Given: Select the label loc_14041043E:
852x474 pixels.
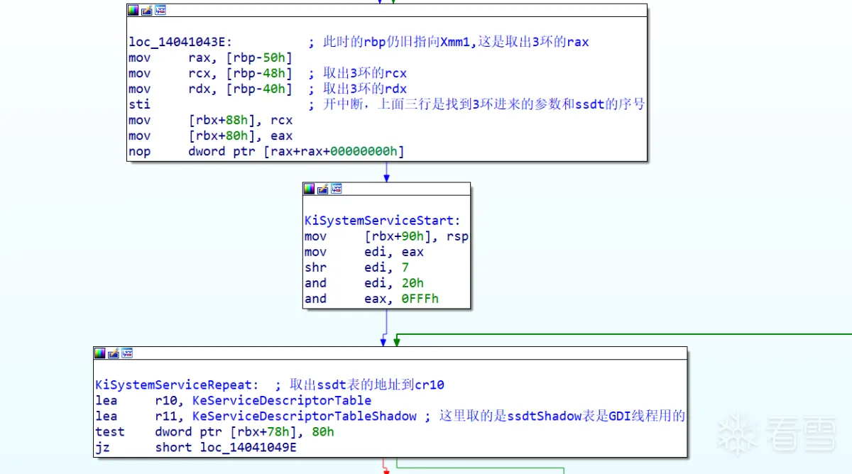Looking at the screenshot, I should (180, 43).
